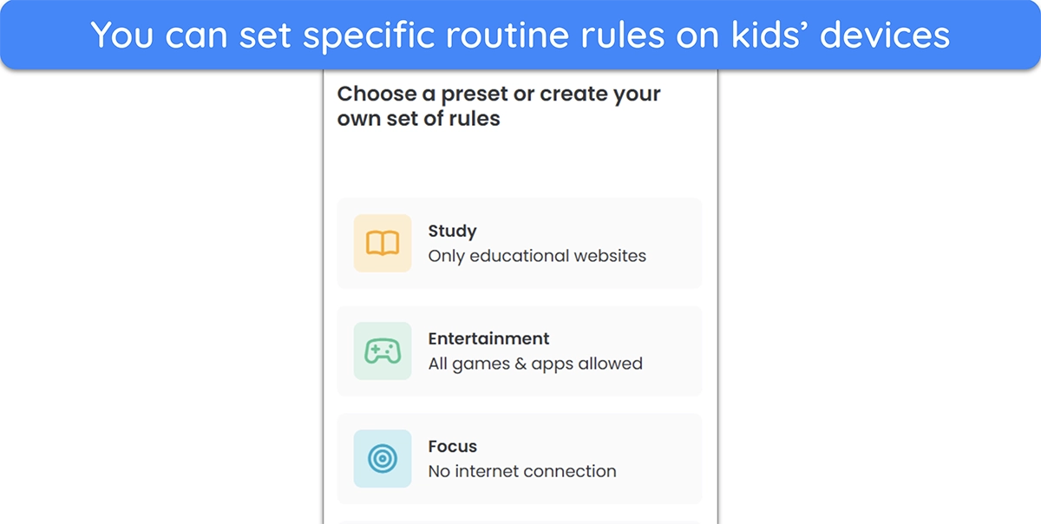
Task: Click the blue banner caption at top
Action: click(x=520, y=35)
